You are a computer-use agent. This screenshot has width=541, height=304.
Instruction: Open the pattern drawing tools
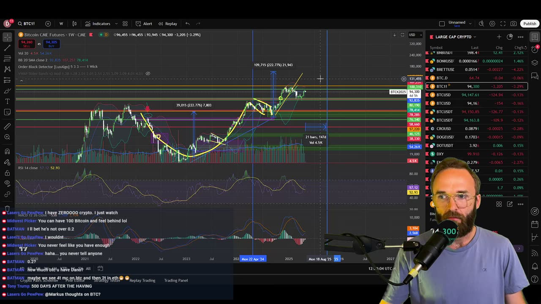(x=7, y=69)
